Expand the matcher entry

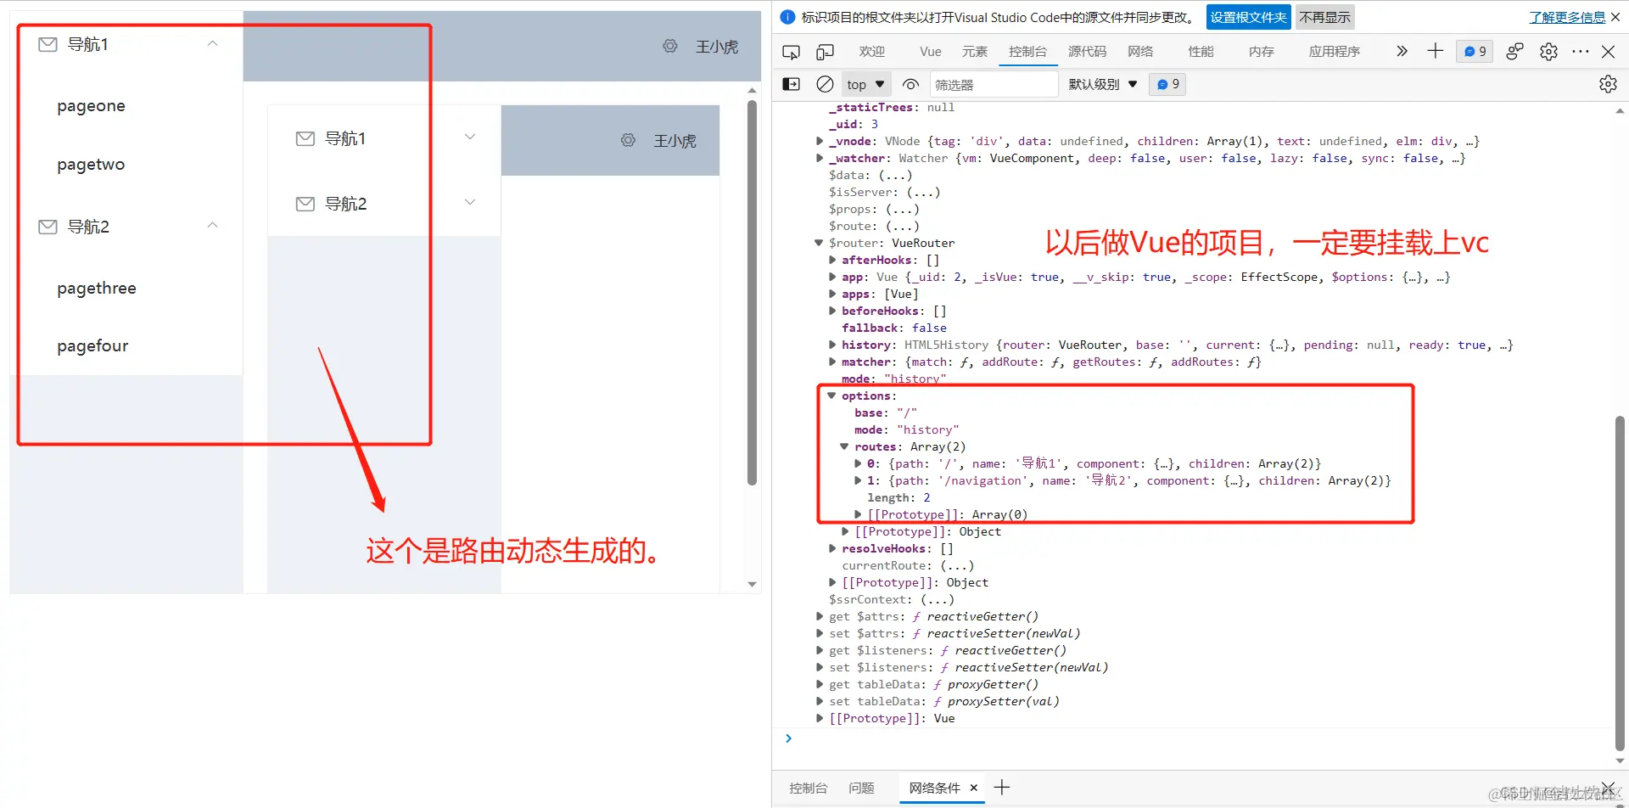pos(832,362)
